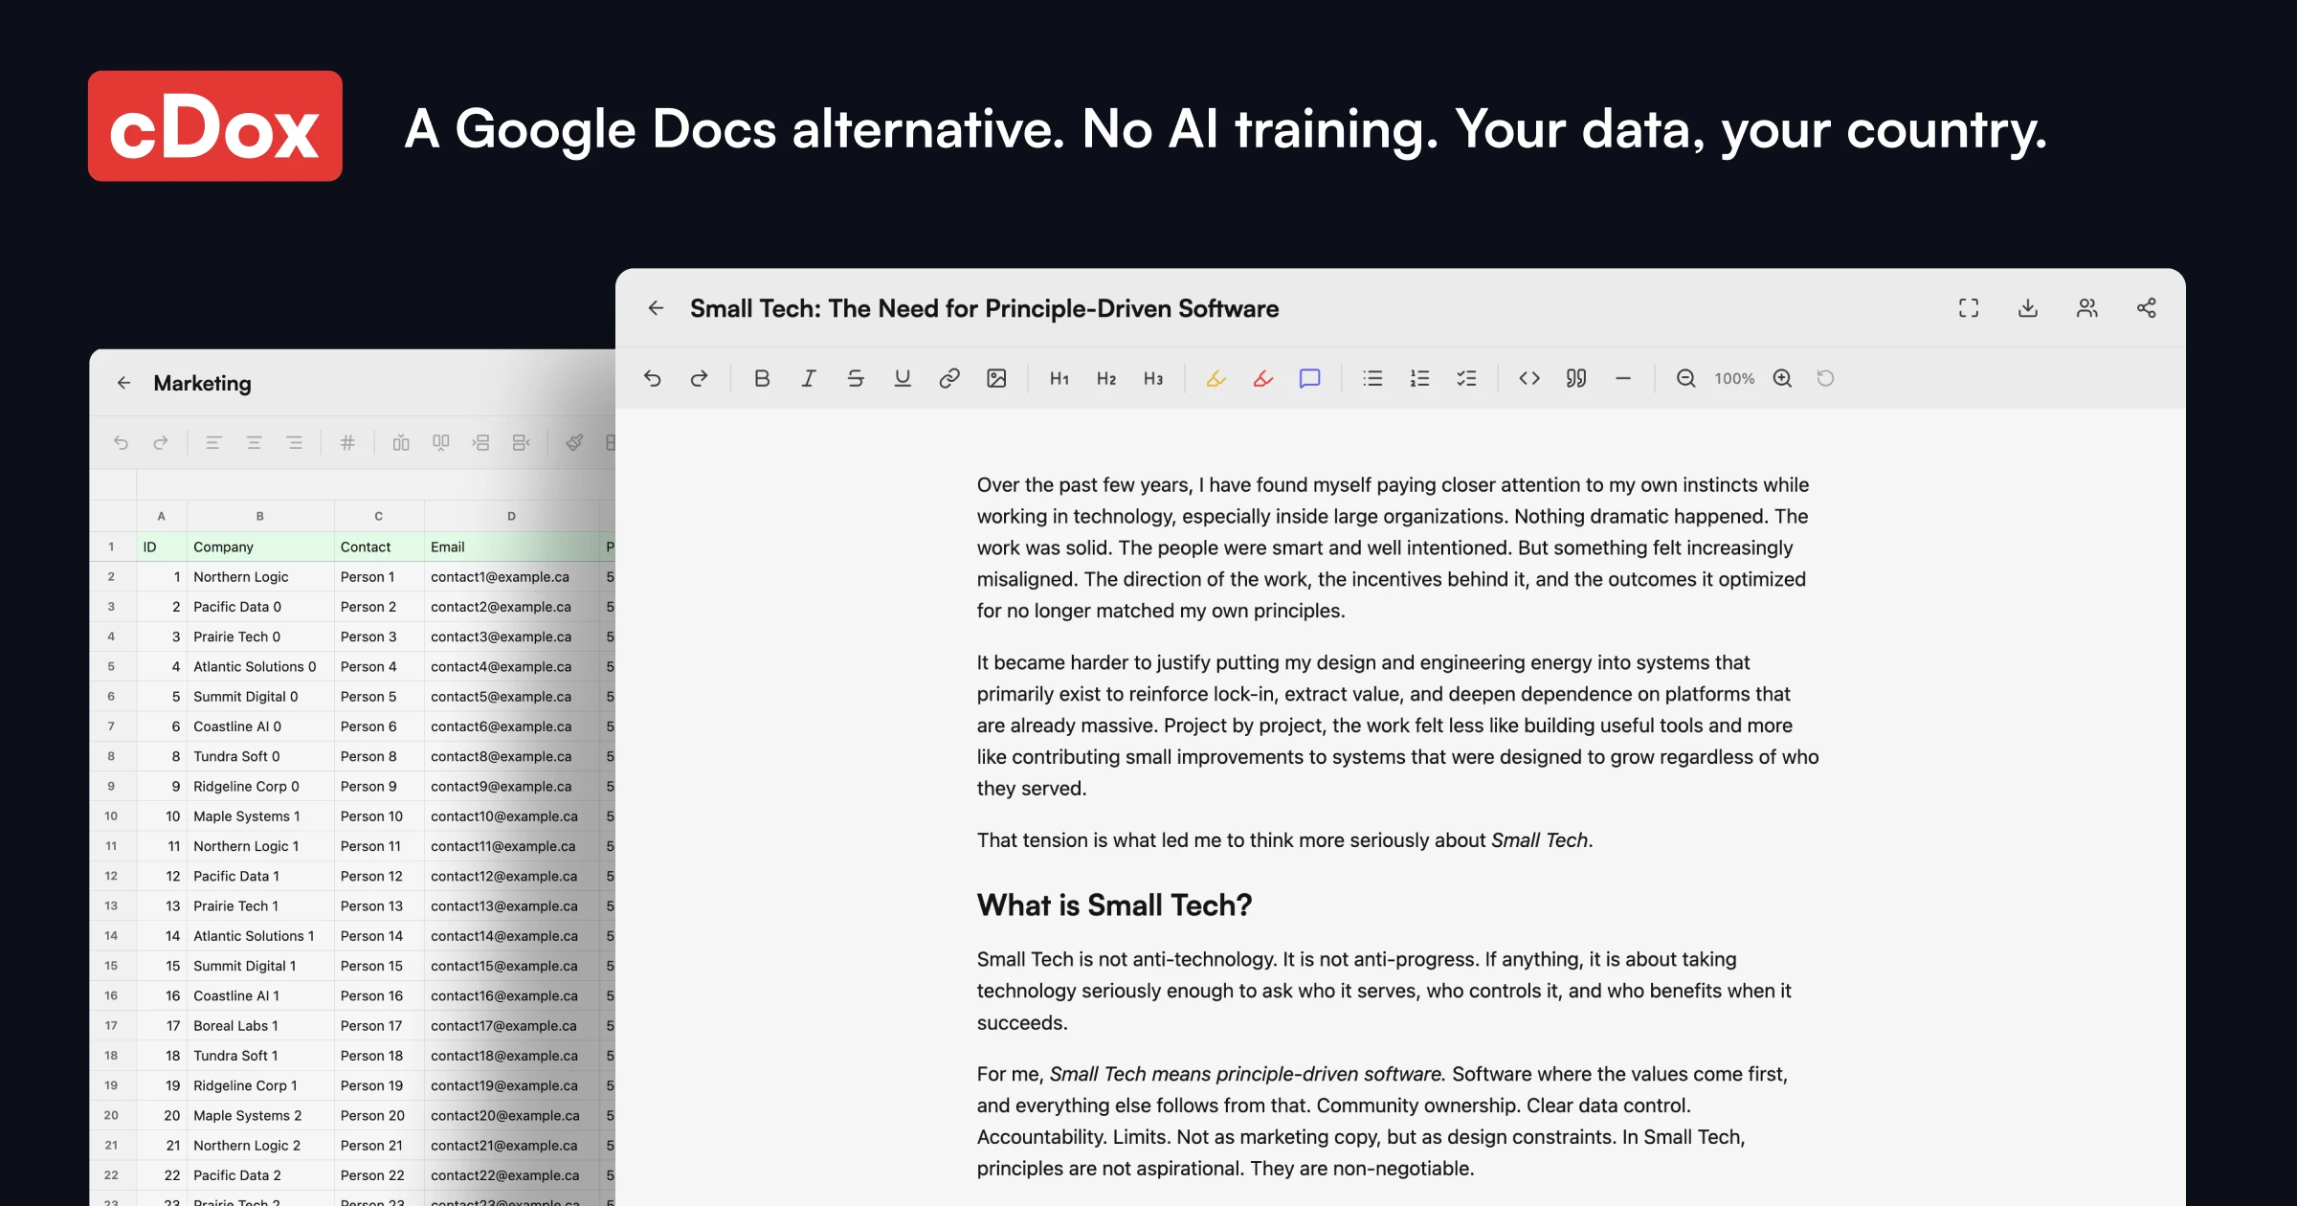Viewport: 2297px width, 1206px height.
Task: Click the "contact8@example.ca" cell
Action: pos(511,756)
